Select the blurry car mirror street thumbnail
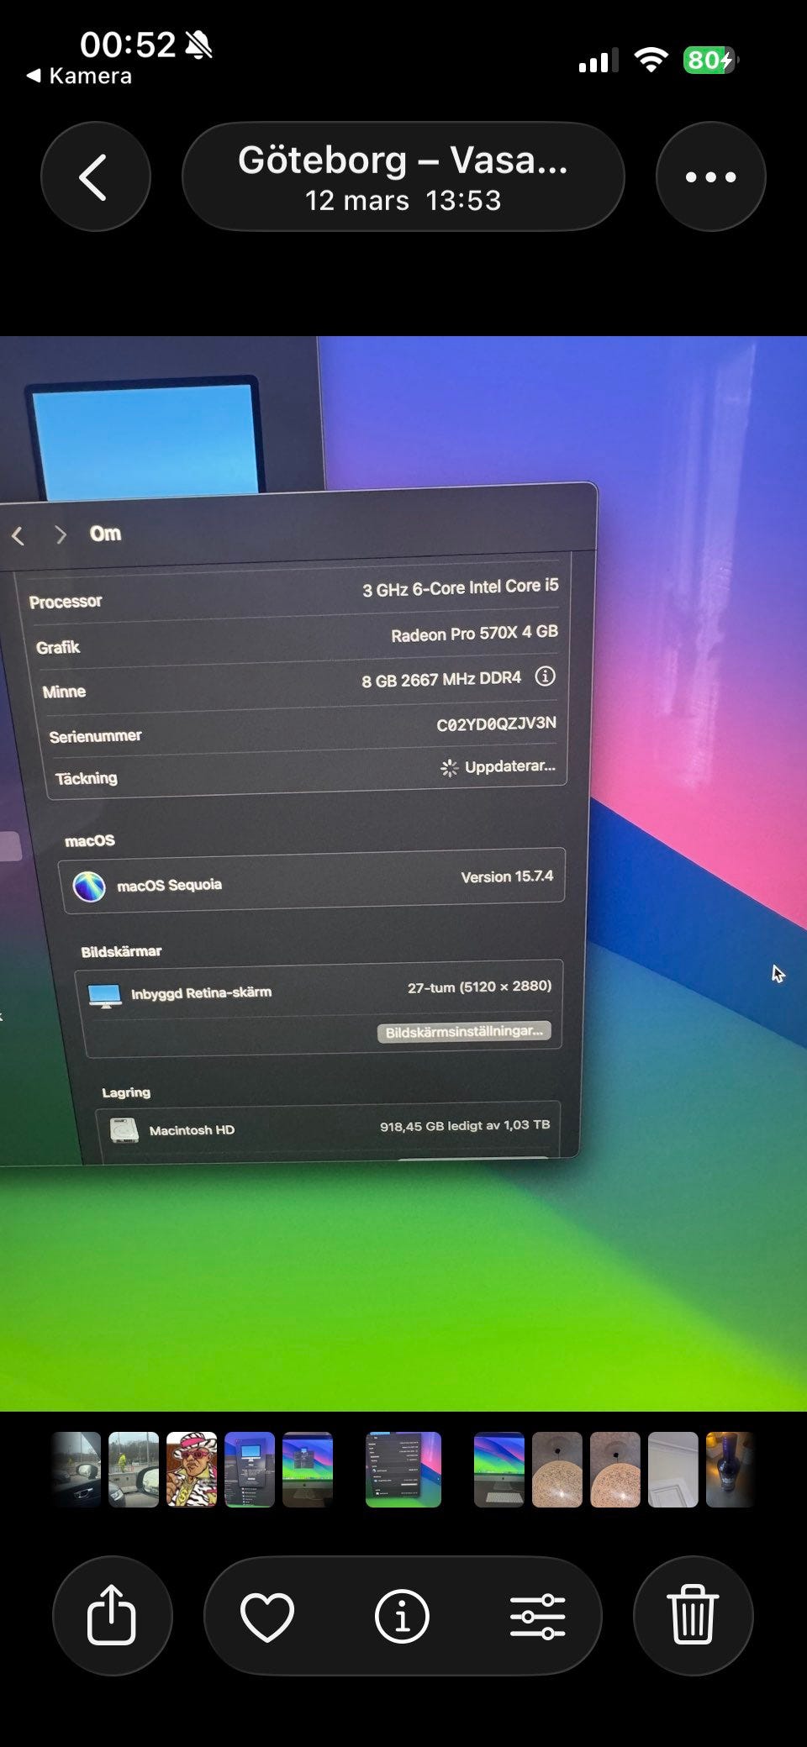Screen dimensions: 807x1747 [76, 1470]
